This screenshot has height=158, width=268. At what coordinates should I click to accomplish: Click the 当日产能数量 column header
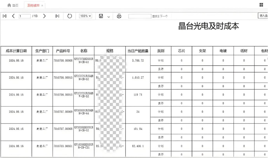coord(138,51)
